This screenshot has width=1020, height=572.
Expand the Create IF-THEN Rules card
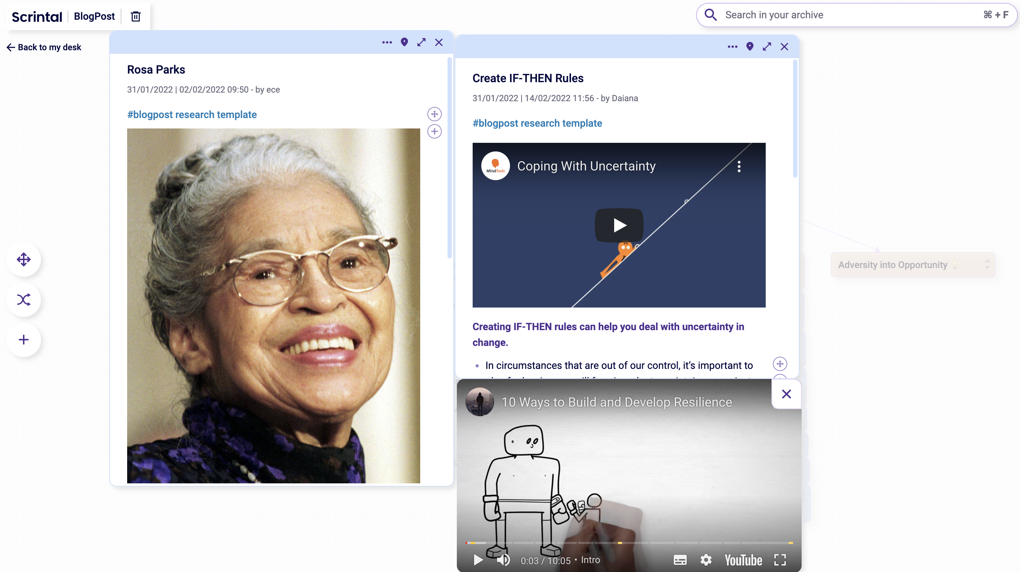point(767,47)
